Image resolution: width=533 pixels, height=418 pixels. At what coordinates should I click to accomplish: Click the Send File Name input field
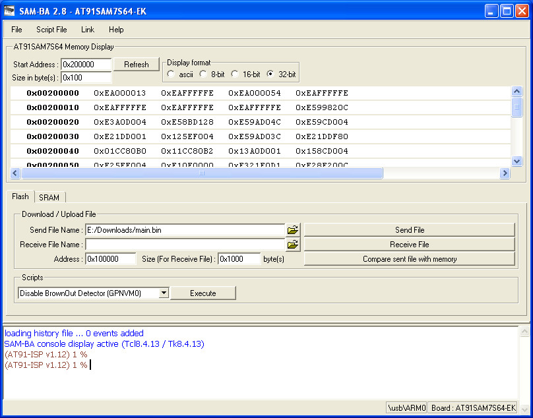point(185,230)
